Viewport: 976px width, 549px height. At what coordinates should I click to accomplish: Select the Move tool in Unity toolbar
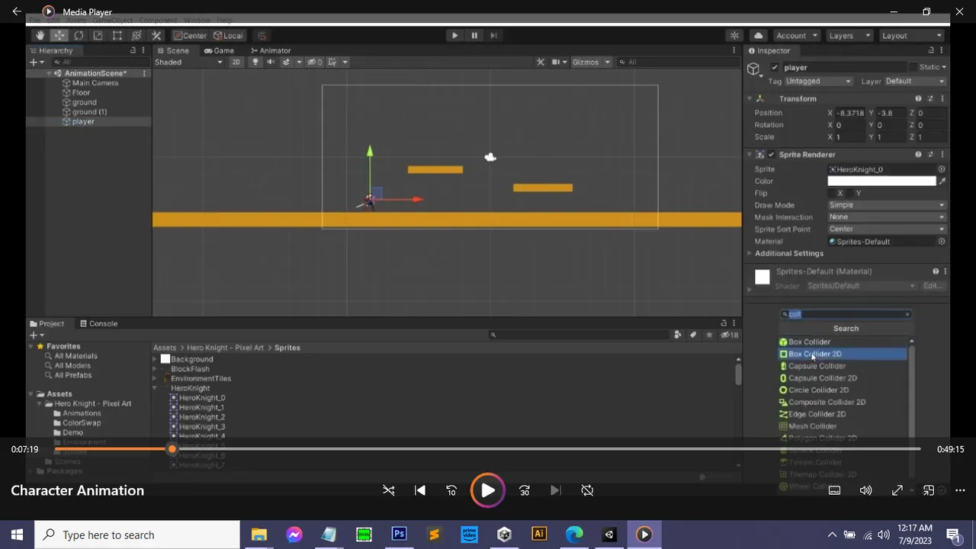pyautogui.click(x=59, y=36)
